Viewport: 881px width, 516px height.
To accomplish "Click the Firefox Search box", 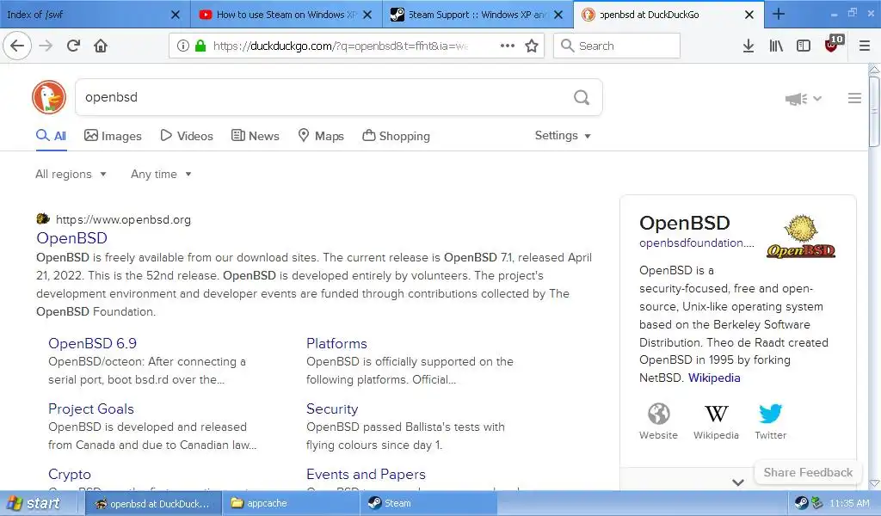I will point(617,46).
